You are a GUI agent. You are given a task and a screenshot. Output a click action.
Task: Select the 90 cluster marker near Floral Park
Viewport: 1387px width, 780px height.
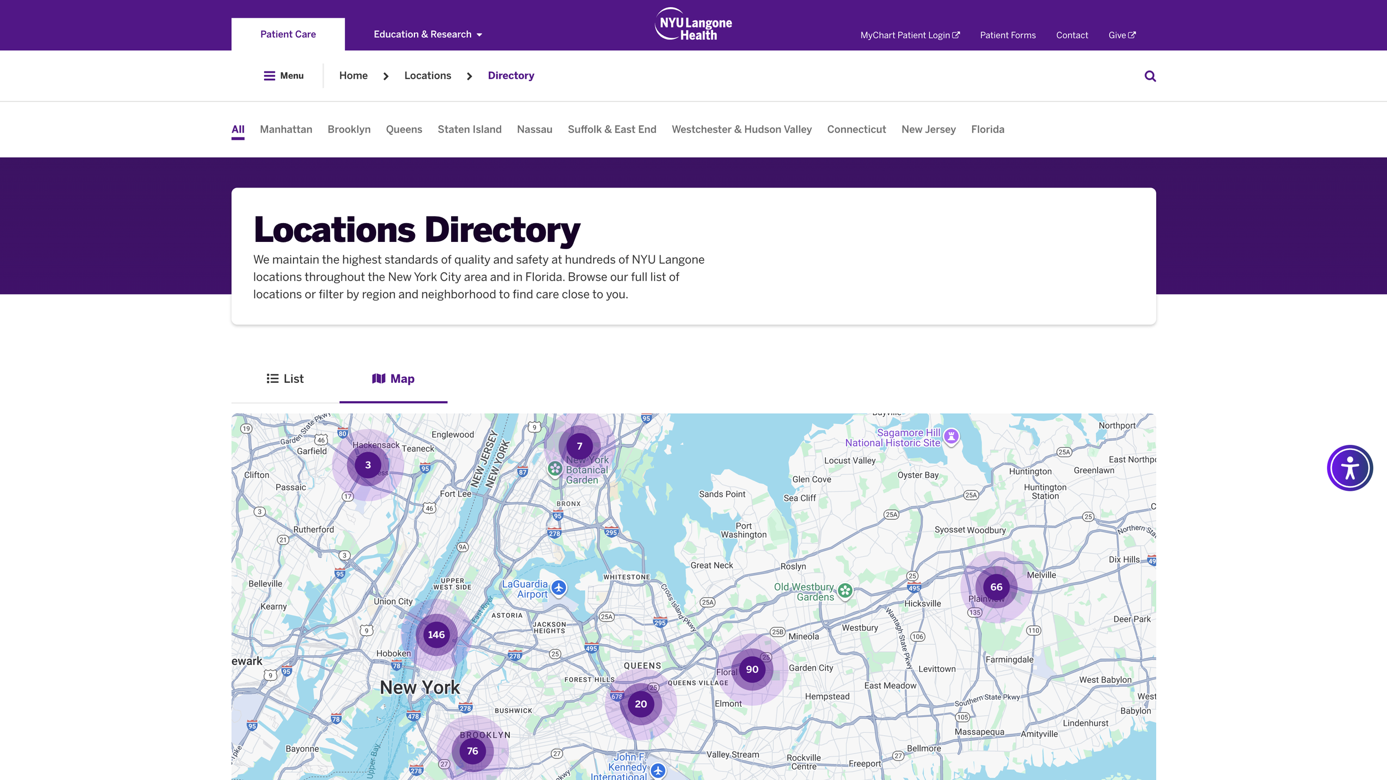click(x=752, y=670)
